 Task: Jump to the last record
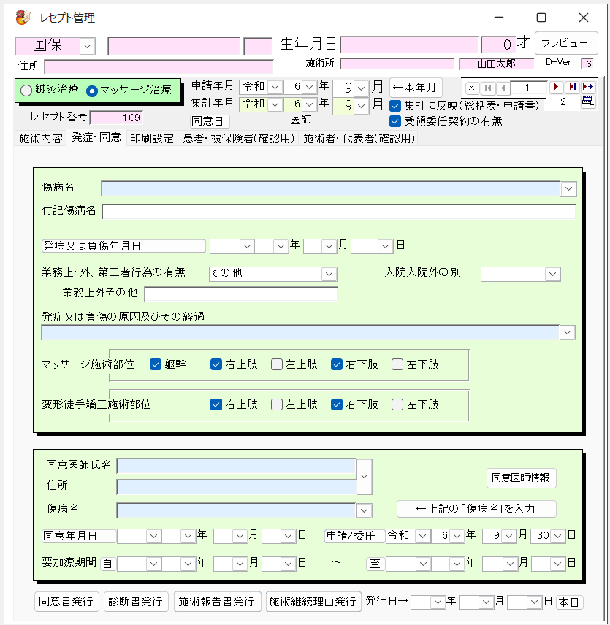pos(572,88)
